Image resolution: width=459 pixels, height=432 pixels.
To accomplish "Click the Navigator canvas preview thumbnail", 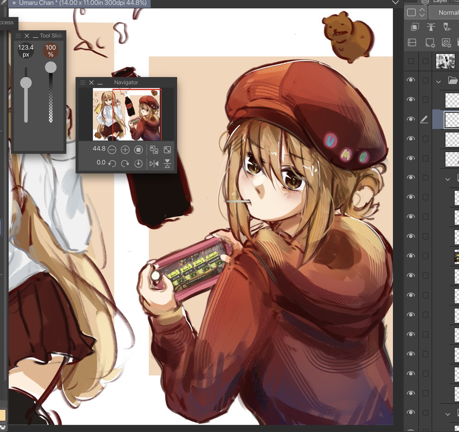I will coord(127,114).
